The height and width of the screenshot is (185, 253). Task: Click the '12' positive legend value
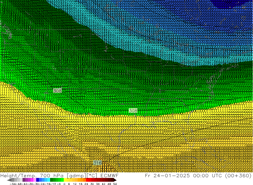75,184
